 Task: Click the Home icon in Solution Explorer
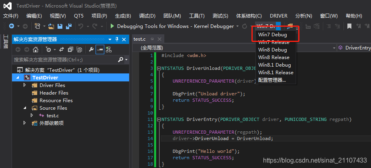pos(36,49)
